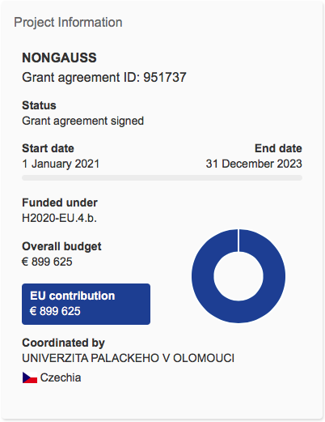
Task: Click the end date 31 December 2023
Action: 254,164
